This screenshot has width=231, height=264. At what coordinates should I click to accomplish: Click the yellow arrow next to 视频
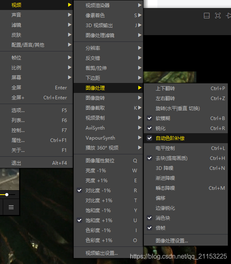70,5
